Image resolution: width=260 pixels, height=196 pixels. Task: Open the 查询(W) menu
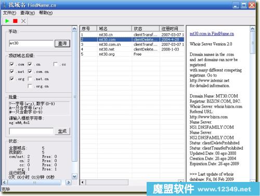(x=28, y=13)
